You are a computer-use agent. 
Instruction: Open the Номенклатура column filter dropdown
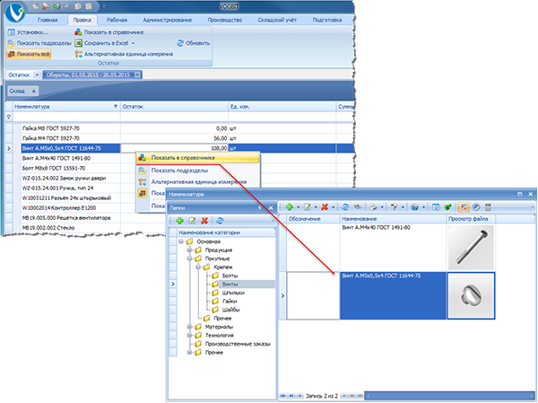[x=116, y=107]
